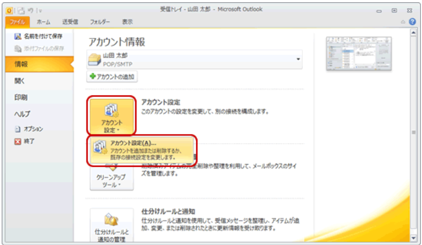Click the アカウントの追加 button

tap(112, 76)
